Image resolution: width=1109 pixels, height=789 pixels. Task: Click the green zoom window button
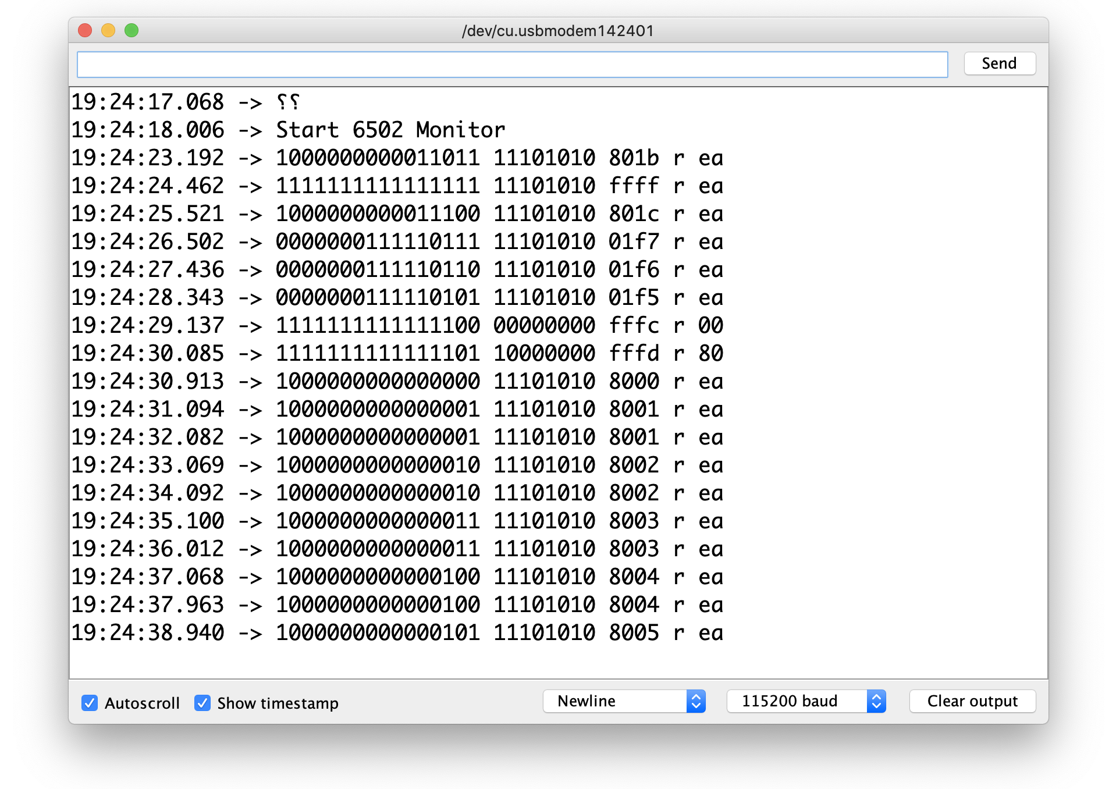click(131, 31)
